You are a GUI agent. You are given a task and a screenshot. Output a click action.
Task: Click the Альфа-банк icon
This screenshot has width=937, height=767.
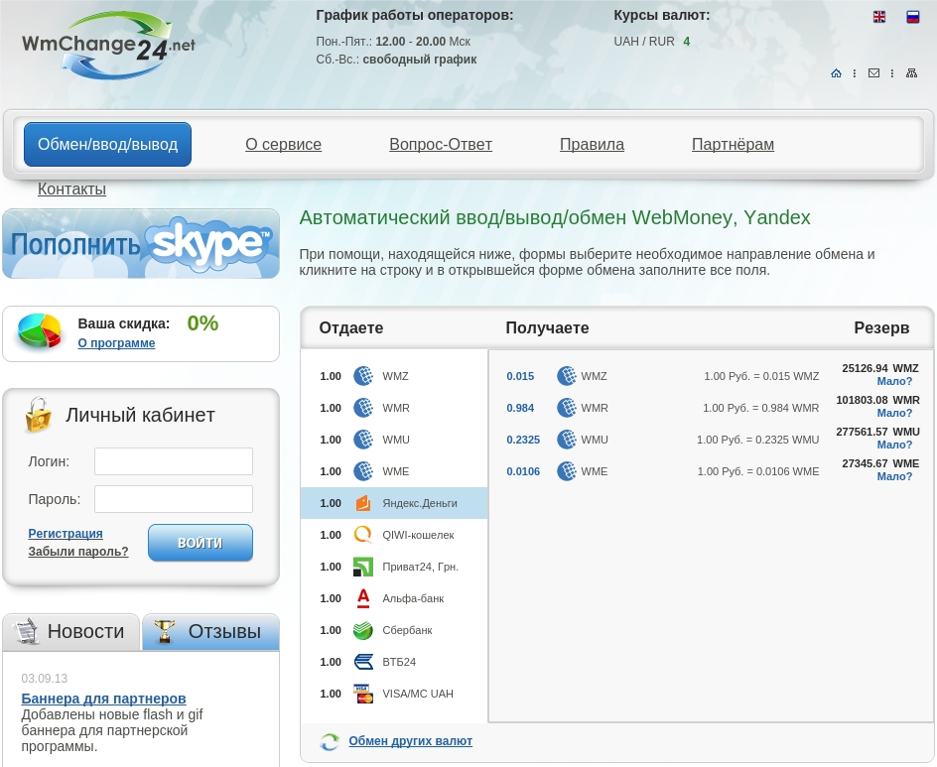coord(363,598)
